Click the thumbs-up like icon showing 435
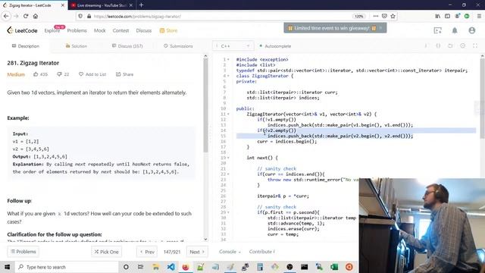Viewport: 485px width, 273px height. [36, 74]
